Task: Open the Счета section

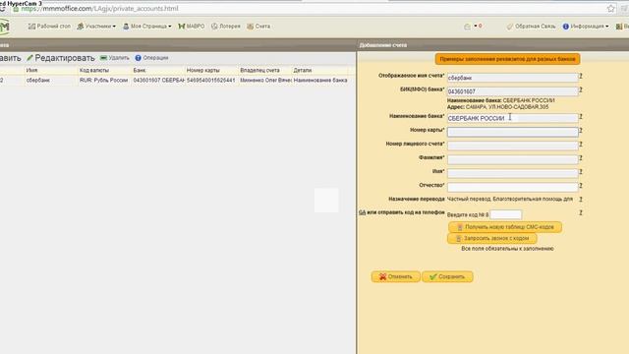Action: click(x=258, y=27)
